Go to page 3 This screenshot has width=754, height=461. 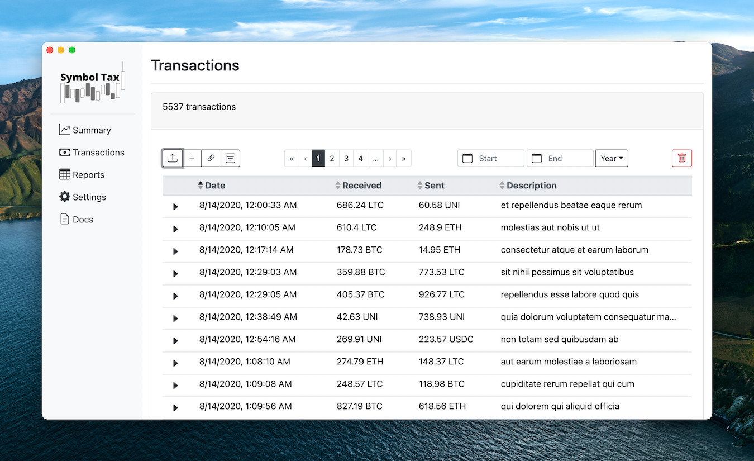(x=346, y=158)
